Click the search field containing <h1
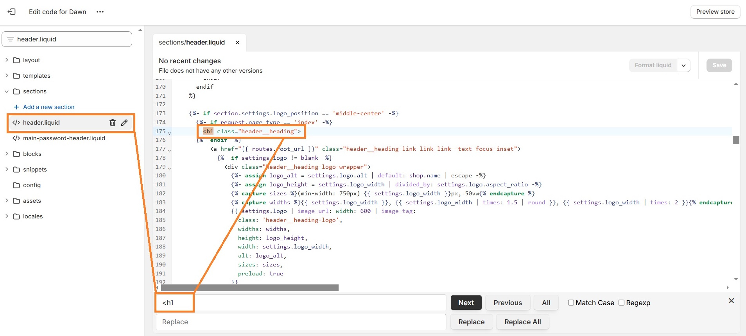The height and width of the screenshot is (336, 746). [x=301, y=303]
